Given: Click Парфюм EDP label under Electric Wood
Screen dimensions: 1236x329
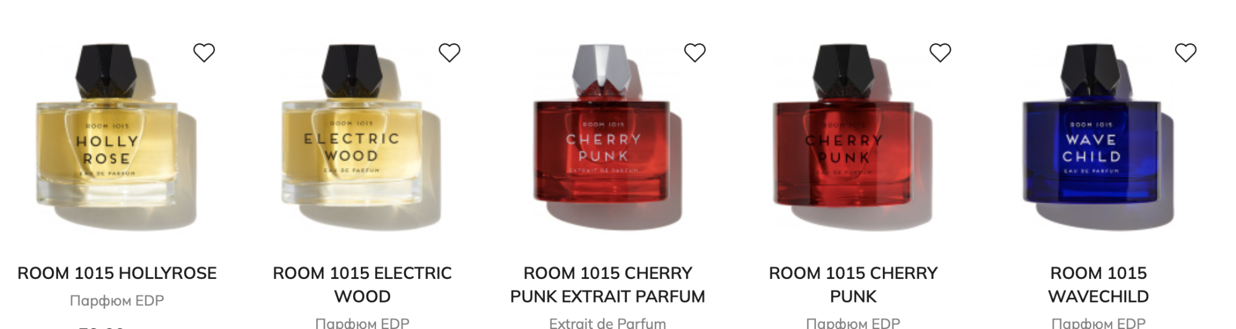Looking at the screenshot, I should [362, 323].
